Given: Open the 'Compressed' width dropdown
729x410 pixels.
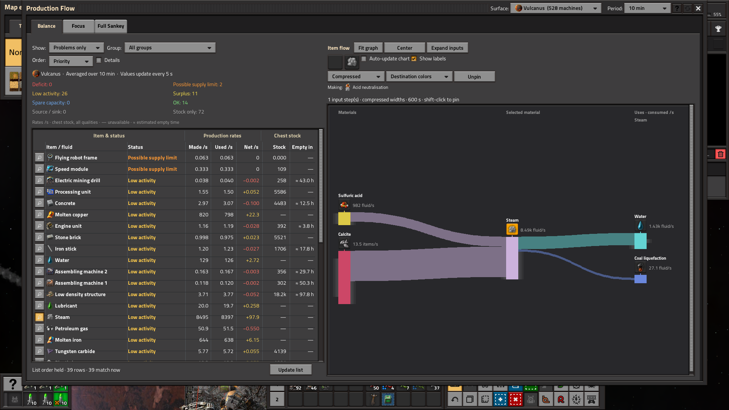Looking at the screenshot, I should click(356, 77).
